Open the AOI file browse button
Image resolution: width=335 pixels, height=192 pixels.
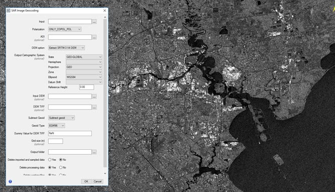click(x=94, y=37)
